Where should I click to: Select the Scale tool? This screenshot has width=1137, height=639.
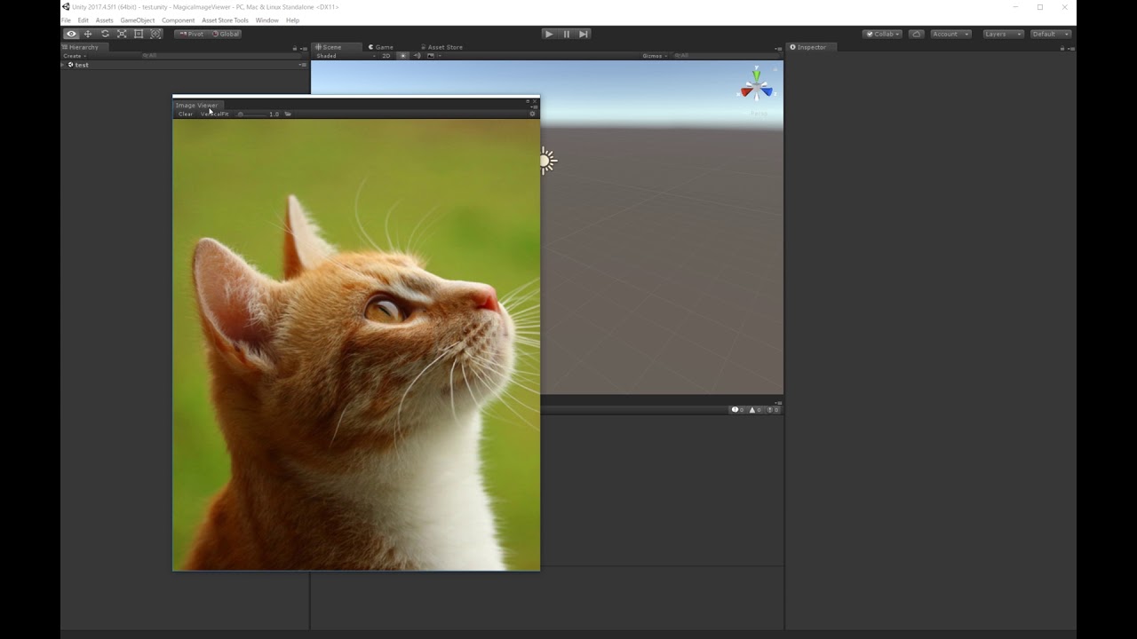coord(122,34)
